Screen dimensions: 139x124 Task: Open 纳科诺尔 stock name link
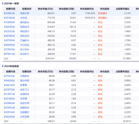point(25,31)
